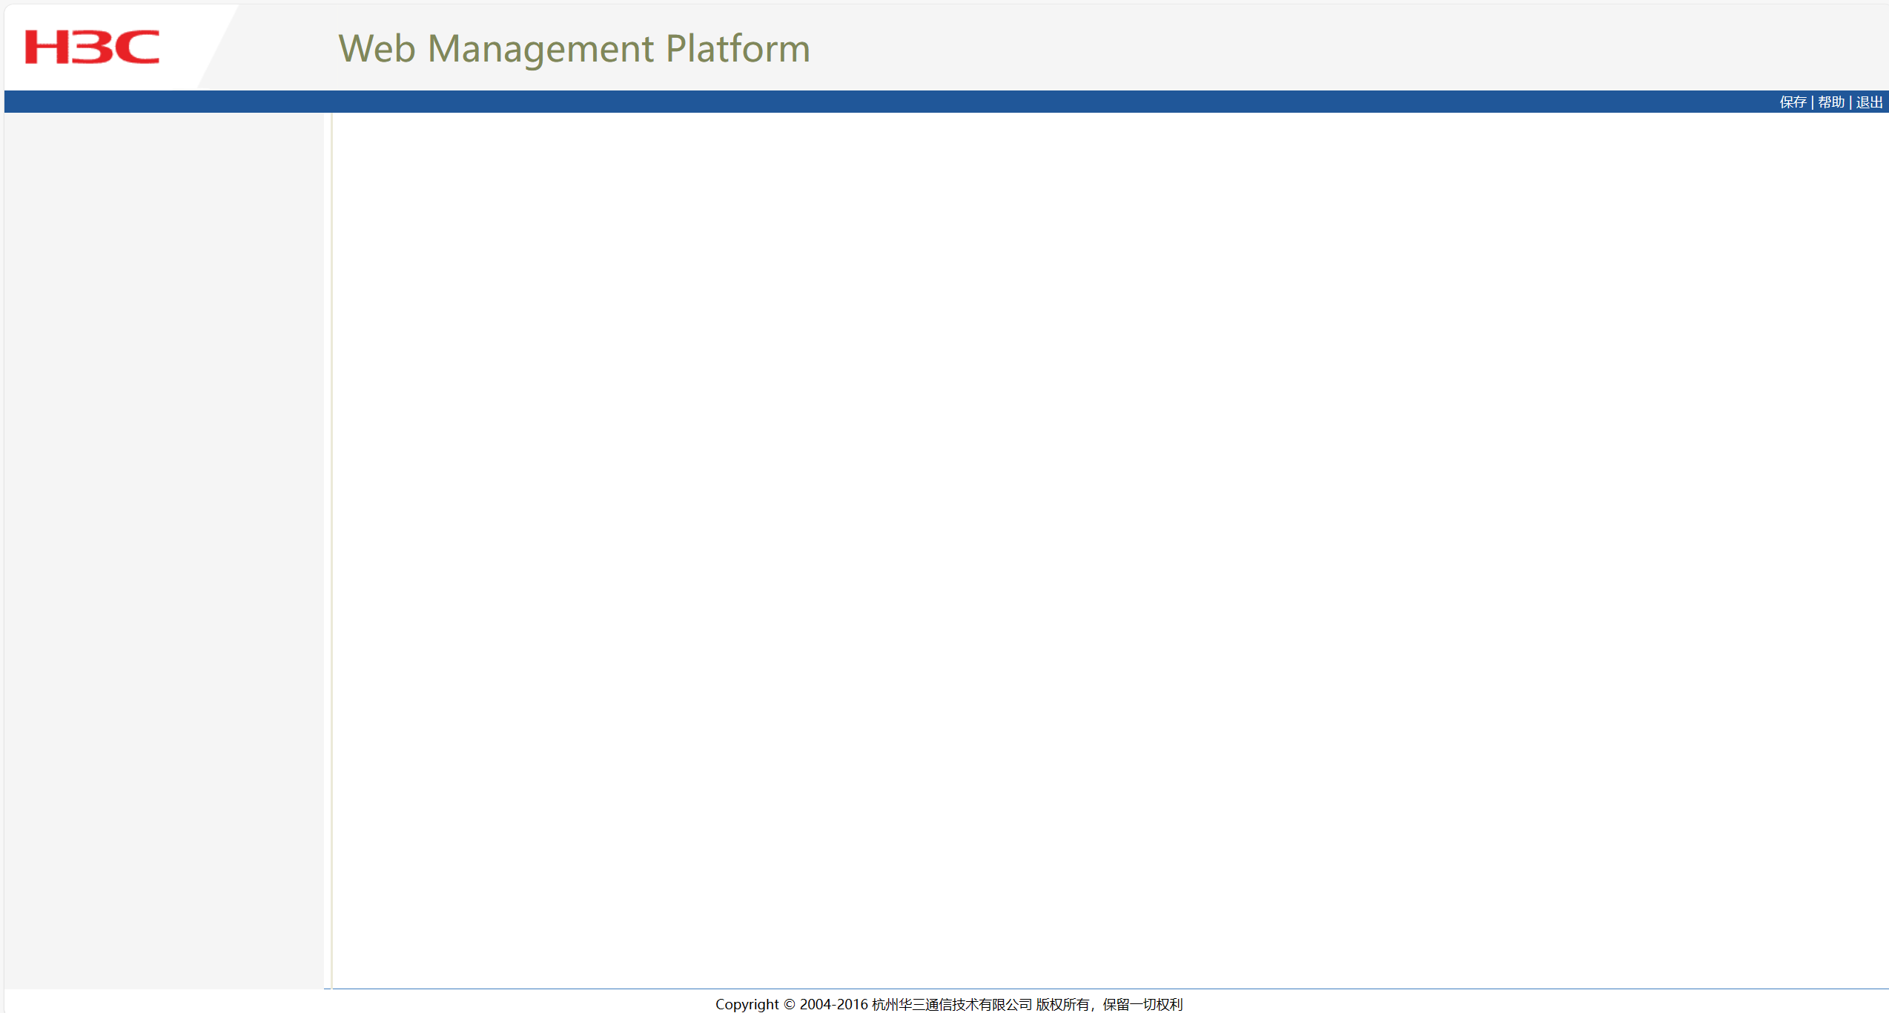Click the separator between 保存 and 帮助
1889x1013 pixels.
coord(1812,102)
